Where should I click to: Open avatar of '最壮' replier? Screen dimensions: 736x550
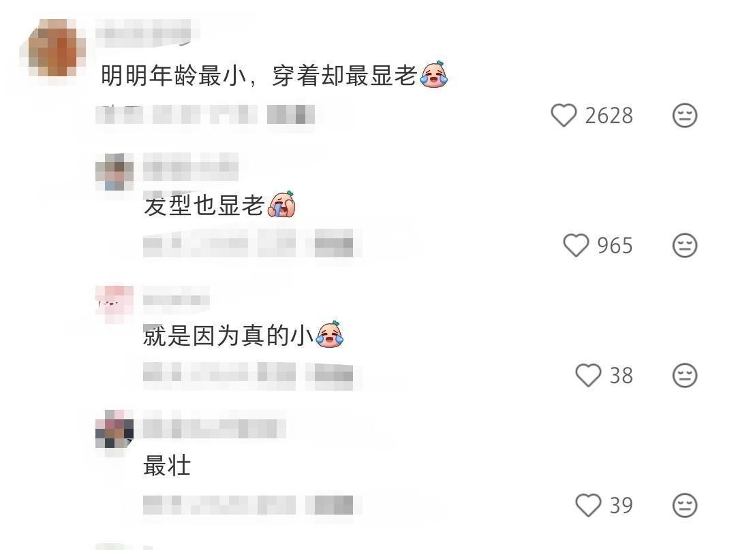[x=114, y=429]
